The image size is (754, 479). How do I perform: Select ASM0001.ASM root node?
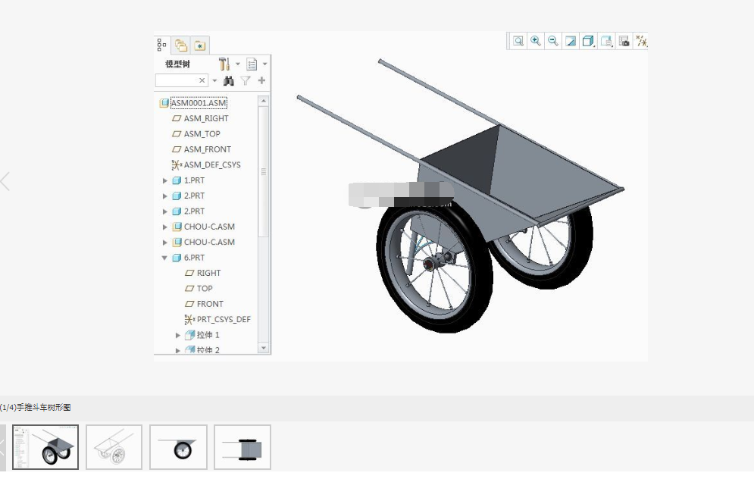pyautogui.click(x=199, y=103)
